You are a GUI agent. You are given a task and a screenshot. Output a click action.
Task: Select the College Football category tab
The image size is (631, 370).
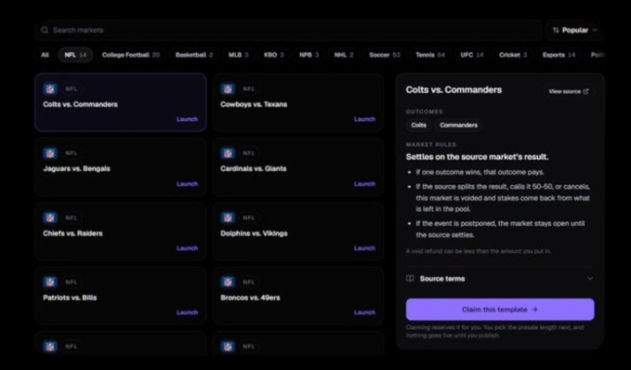(131, 55)
